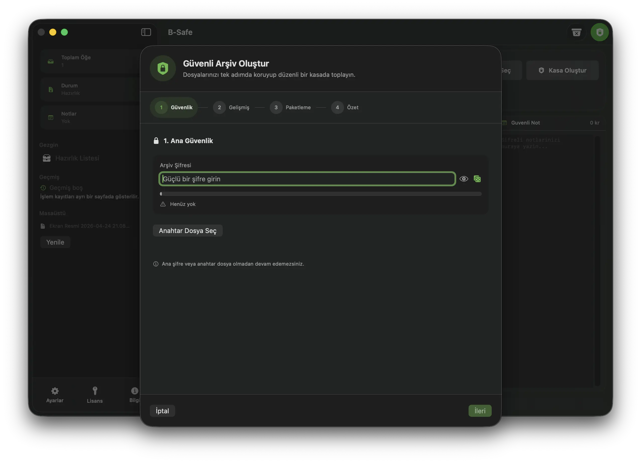
Task: Click the 'Geçmiş boş' entry
Action: point(66,188)
